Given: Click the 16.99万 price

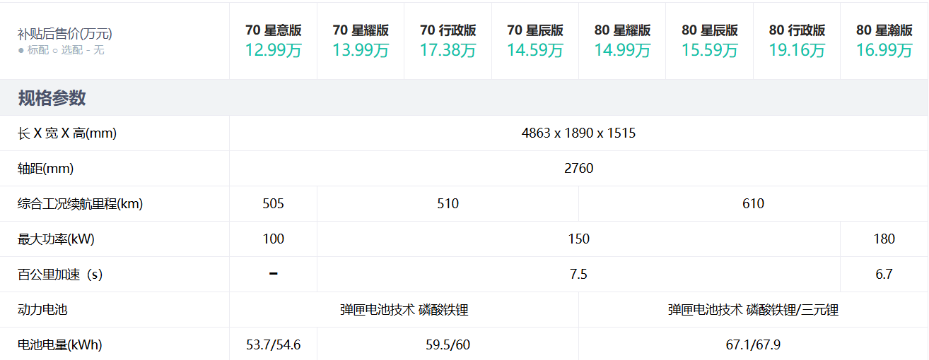Looking at the screenshot, I should 884,50.
